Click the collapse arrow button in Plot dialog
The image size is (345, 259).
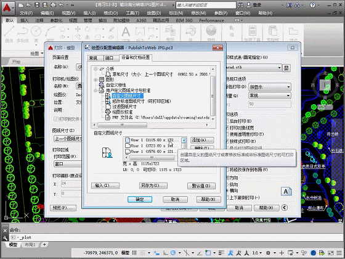click(x=284, y=208)
